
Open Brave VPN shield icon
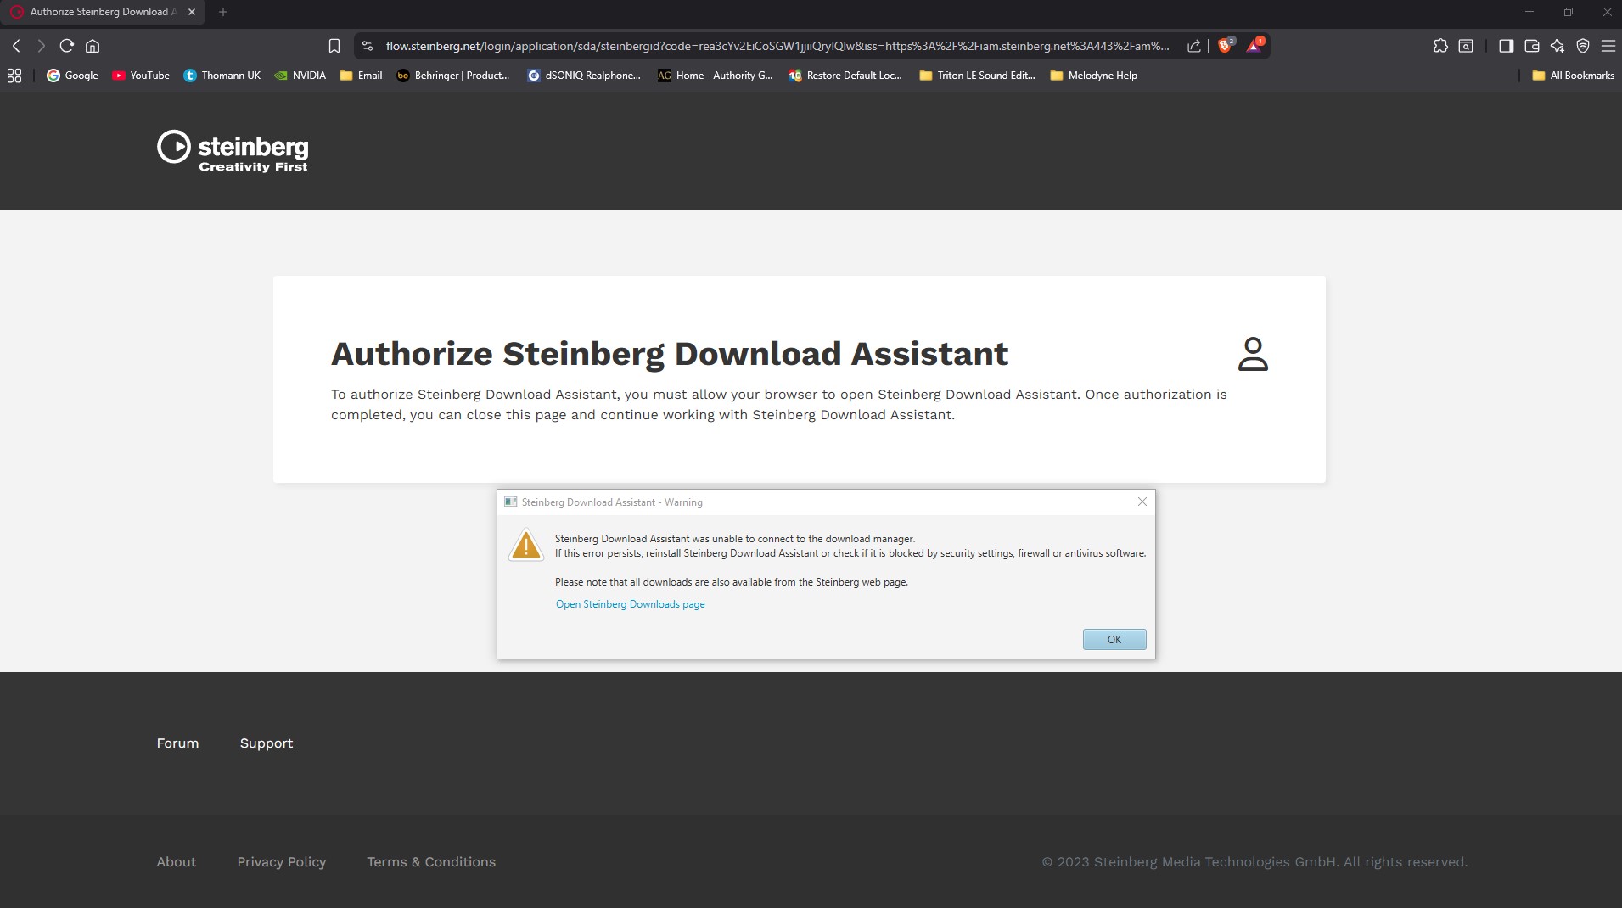1583,46
